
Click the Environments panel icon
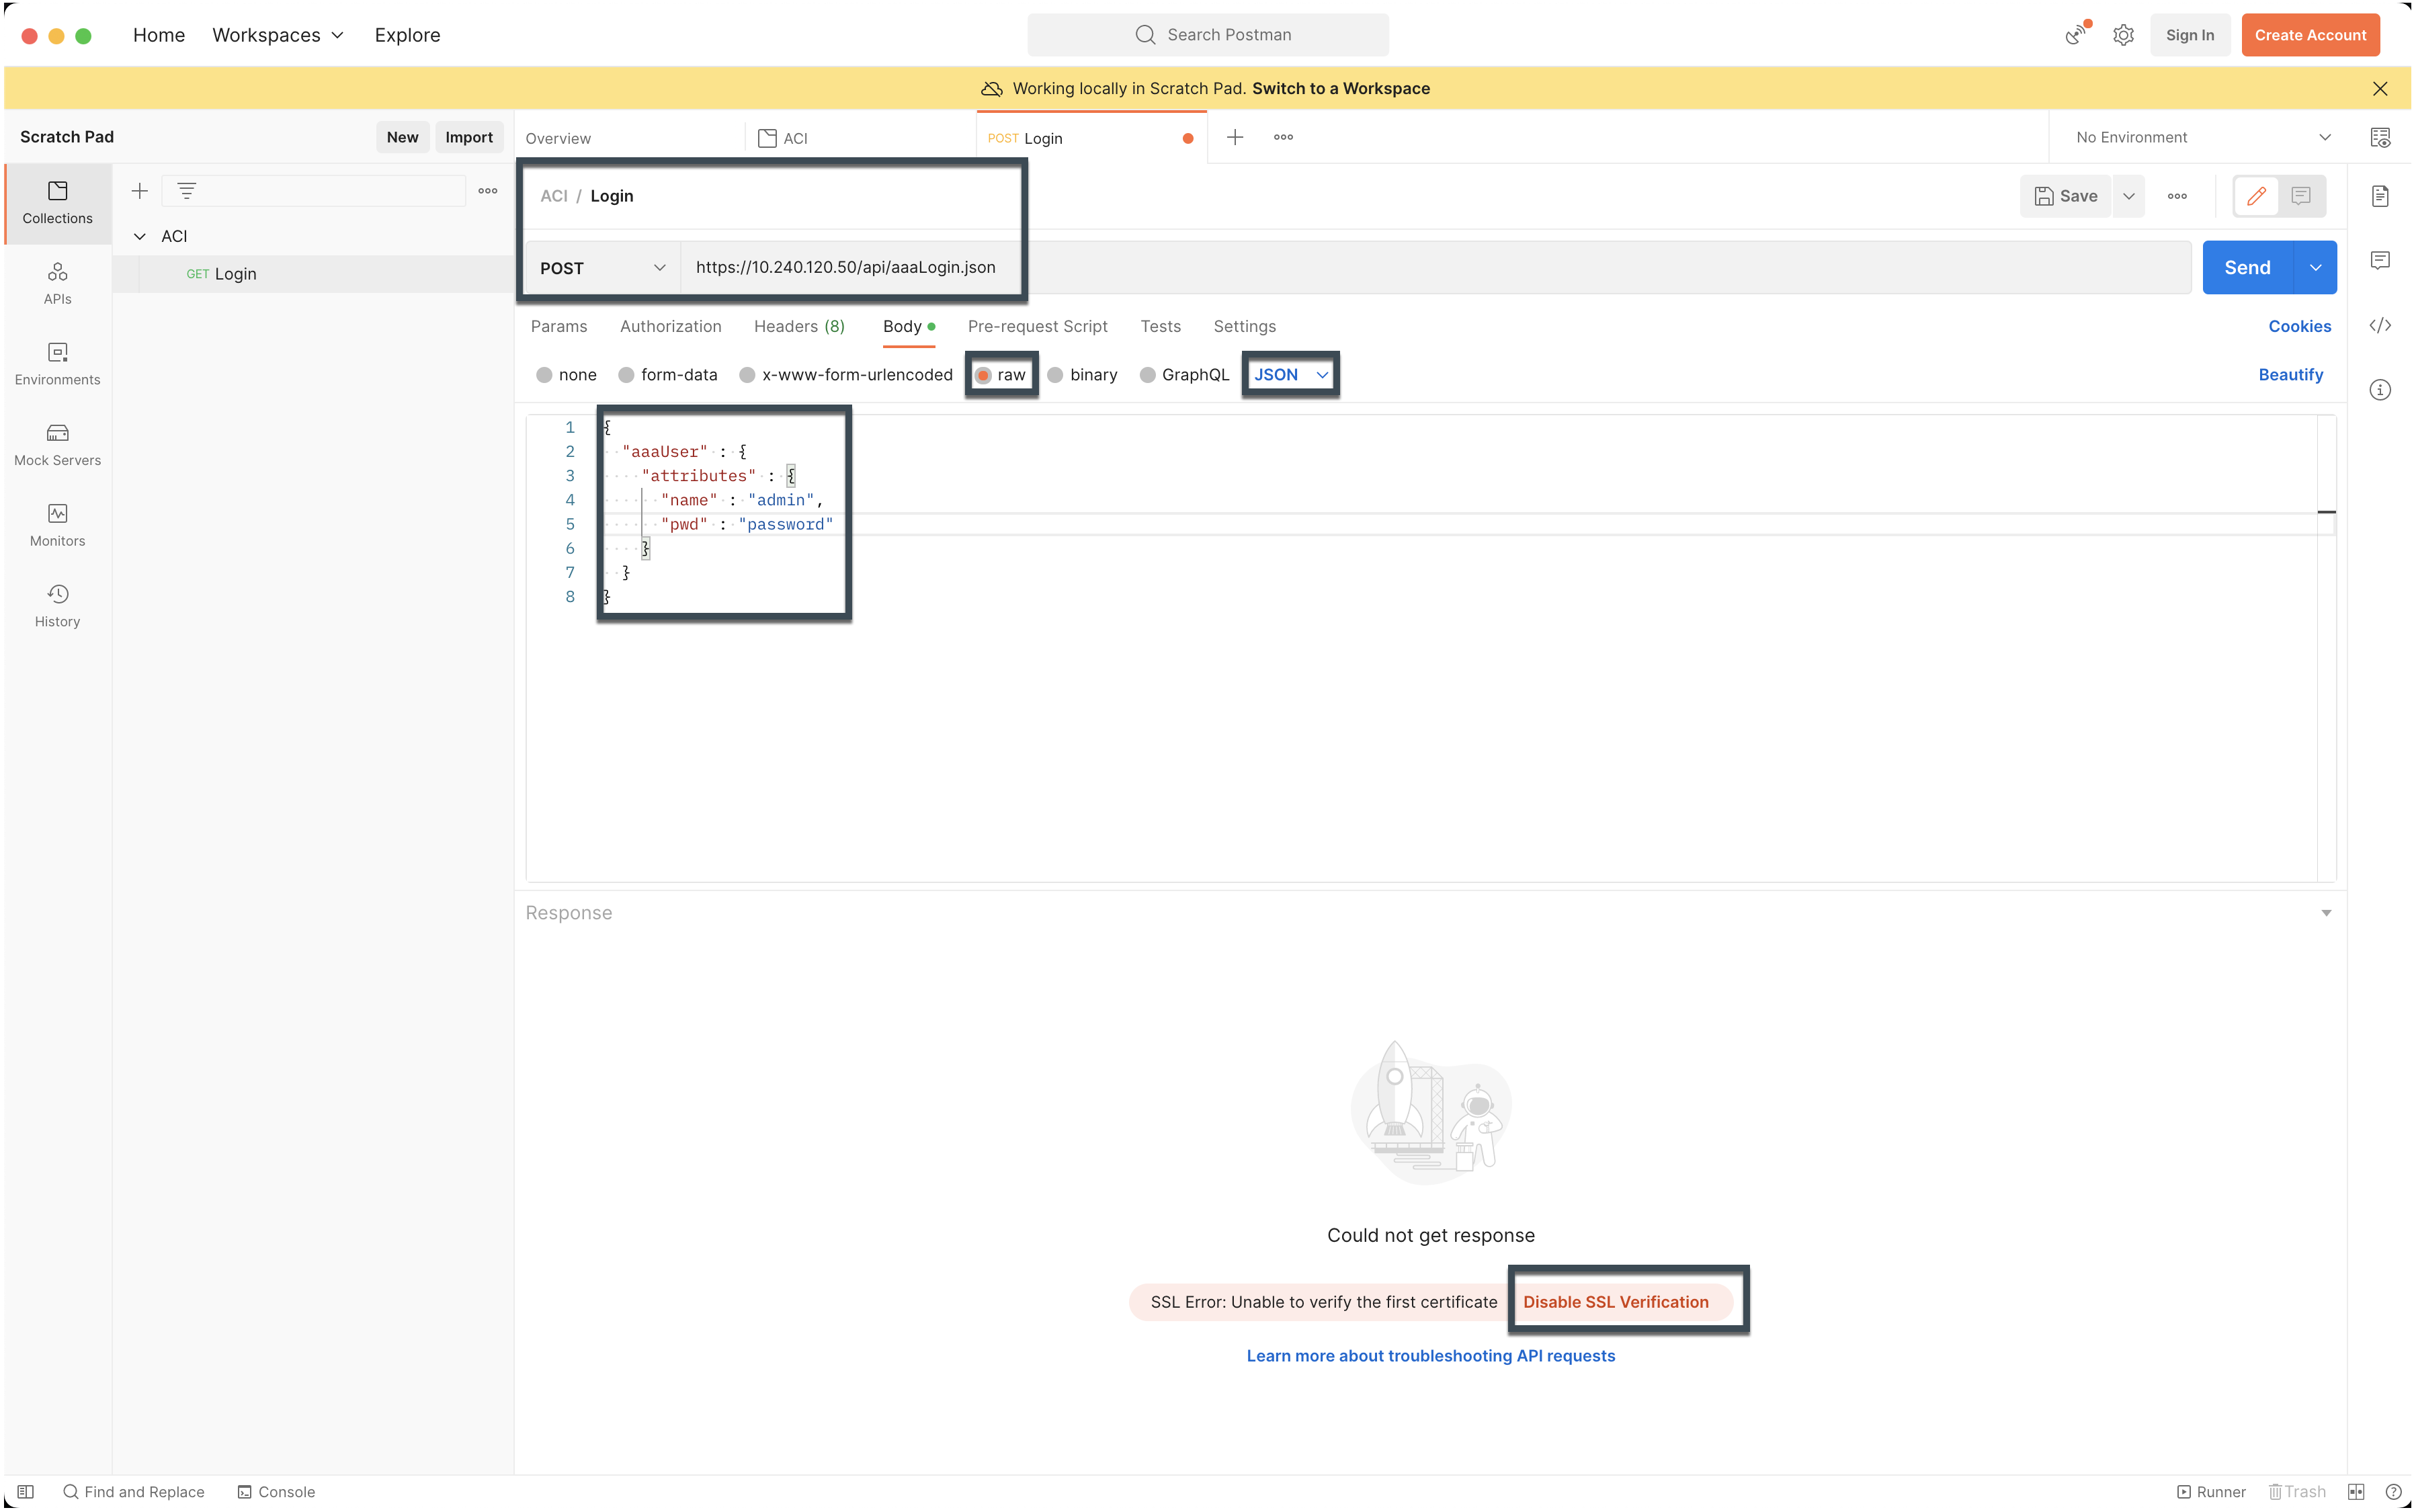tap(58, 362)
